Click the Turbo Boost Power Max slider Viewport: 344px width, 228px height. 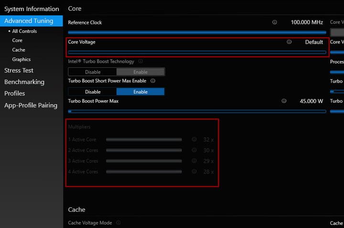click(197, 111)
